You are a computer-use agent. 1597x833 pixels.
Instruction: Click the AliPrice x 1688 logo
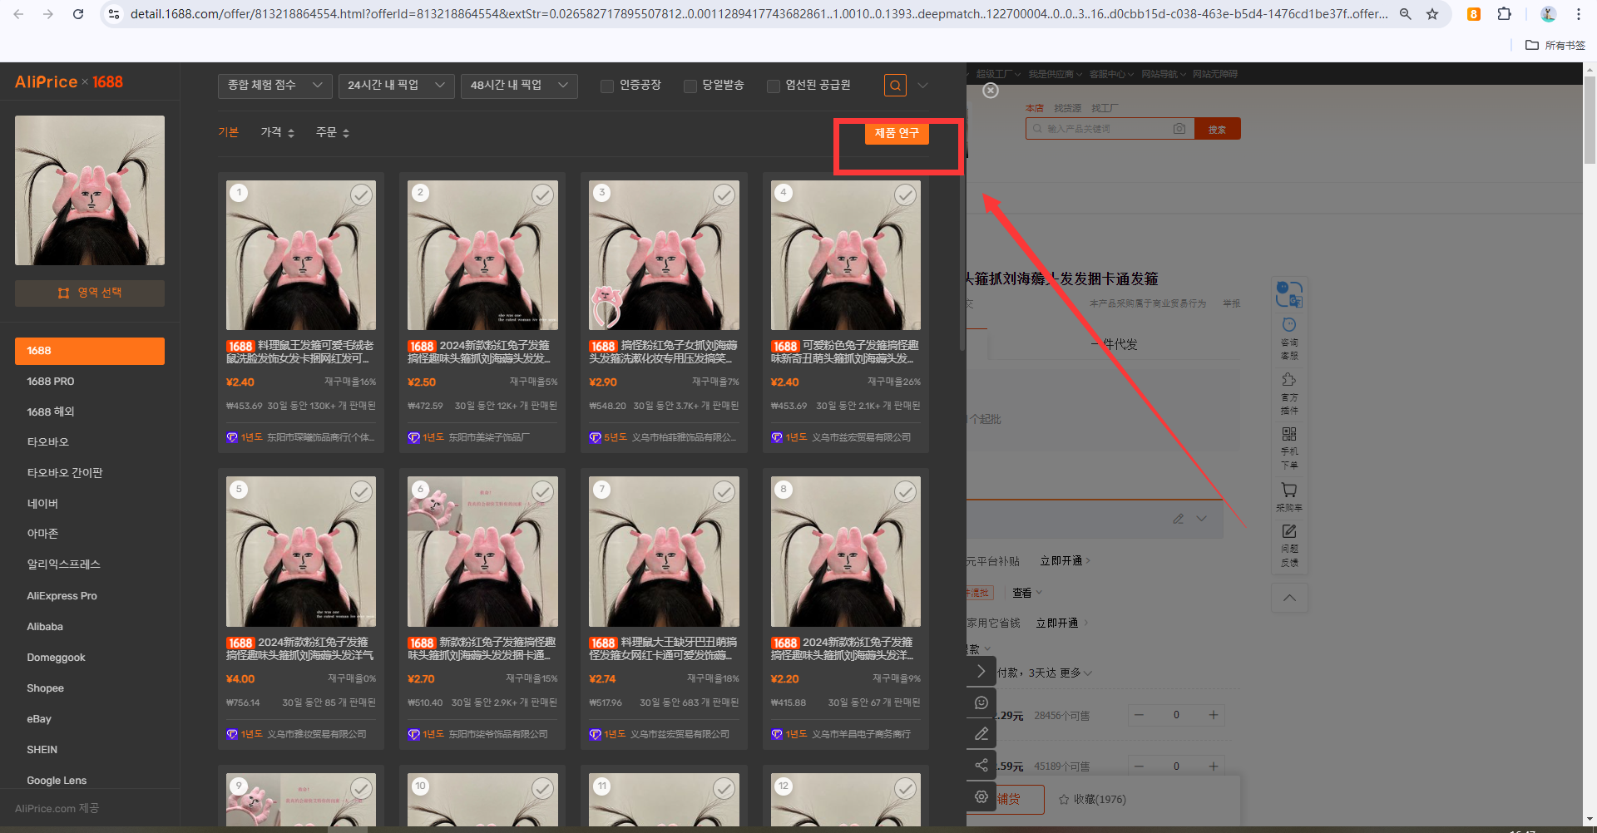pyautogui.click(x=68, y=81)
